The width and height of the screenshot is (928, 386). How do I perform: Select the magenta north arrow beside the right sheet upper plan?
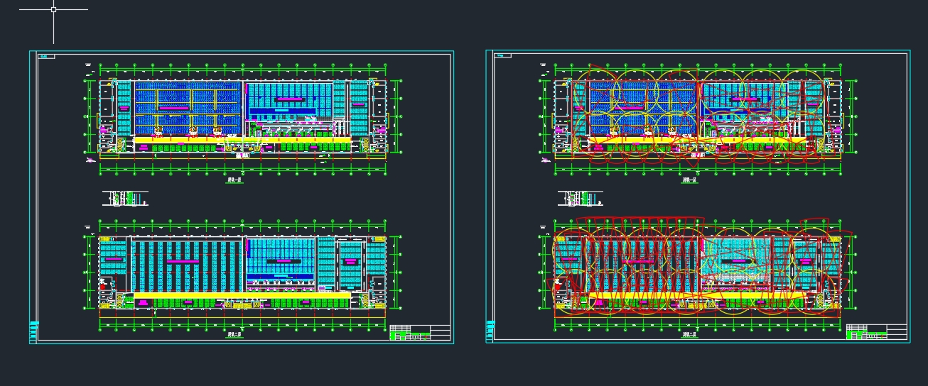click(546, 161)
